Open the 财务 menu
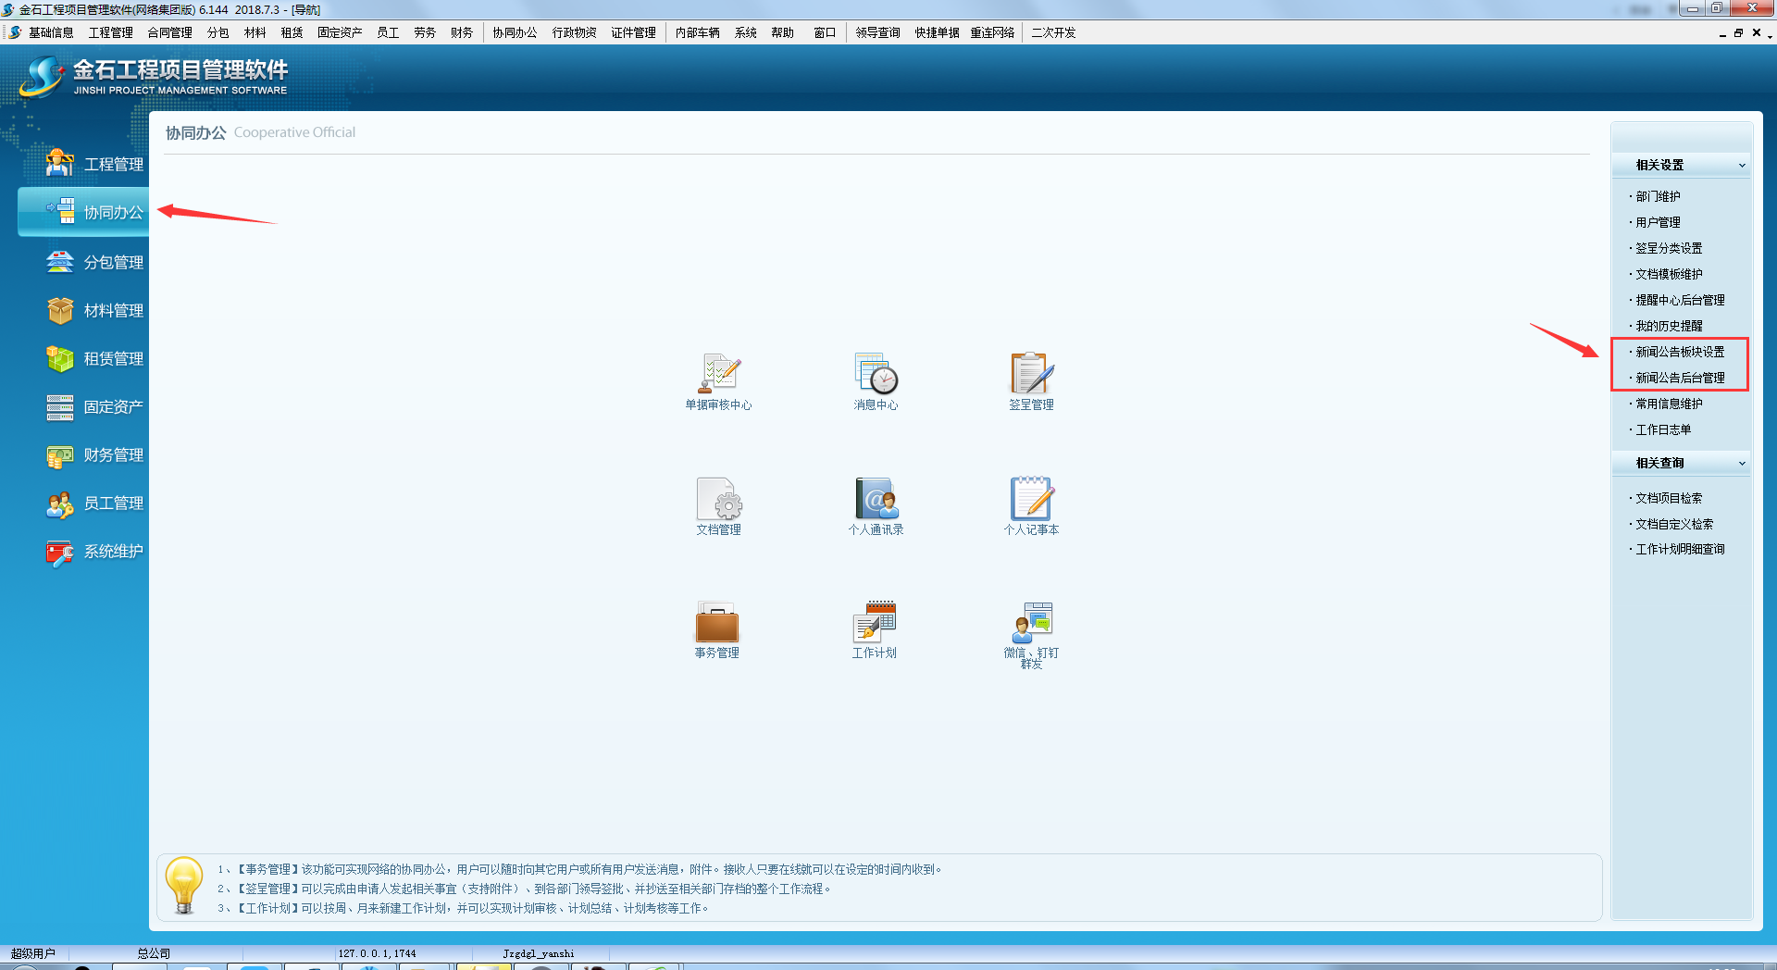The height and width of the screenshot is (970, 1777). (462, 32)
